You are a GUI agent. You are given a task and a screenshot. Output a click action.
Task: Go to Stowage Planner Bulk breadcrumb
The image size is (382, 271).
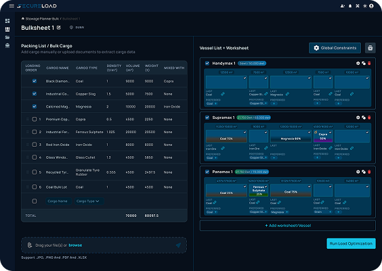[x=42, y=19]
